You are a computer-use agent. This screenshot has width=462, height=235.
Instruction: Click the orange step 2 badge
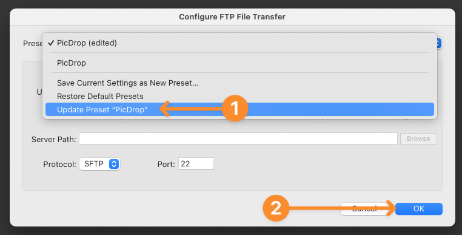click(276, 208)
